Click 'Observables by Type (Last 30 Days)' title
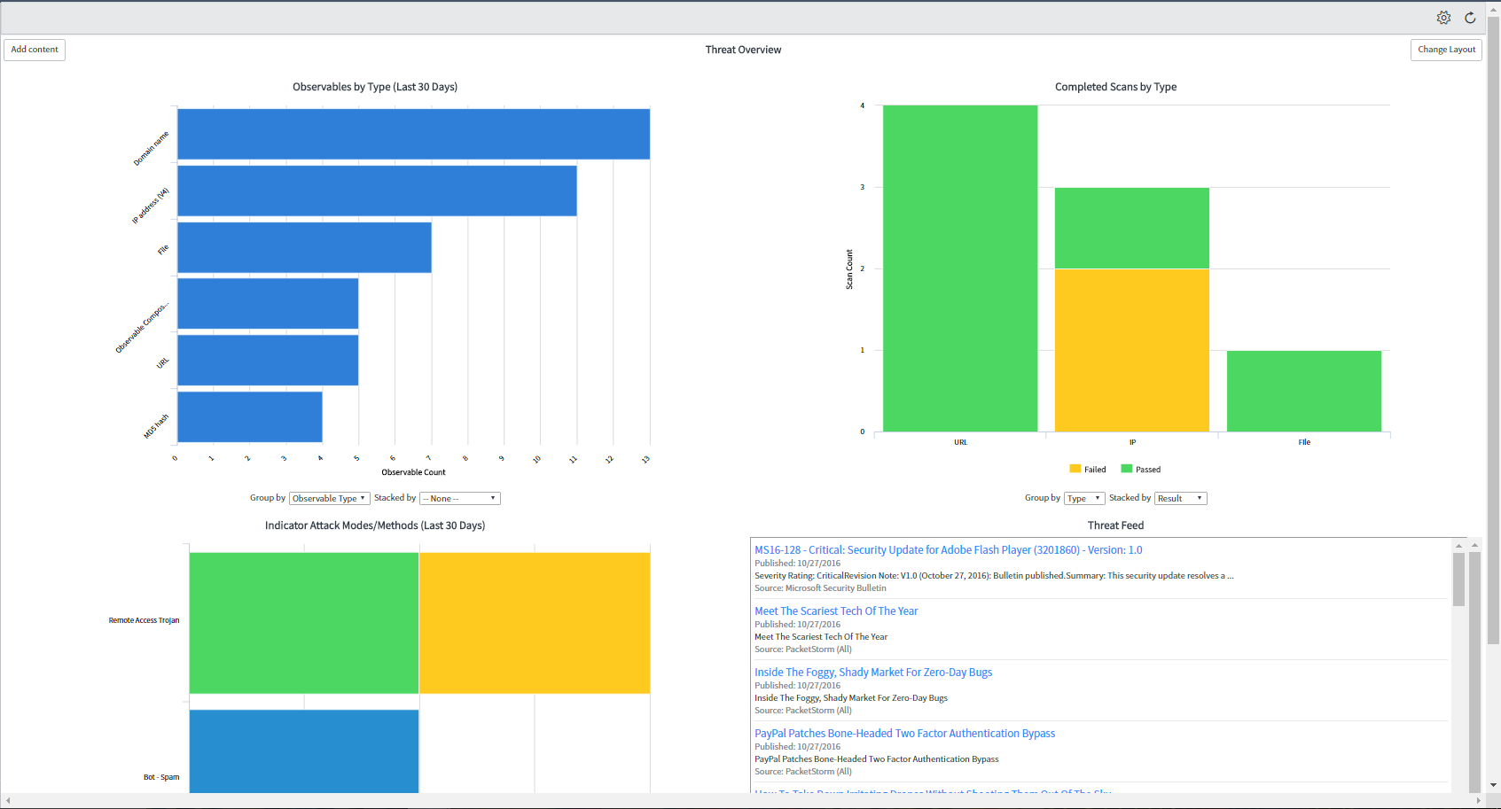This screenshot has height=809, width=1501. (x=375, y=87)
